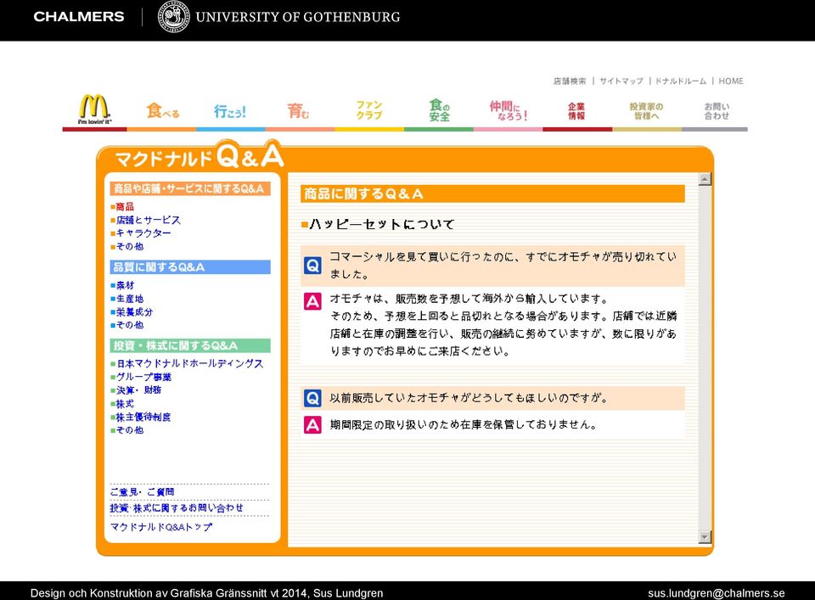
Task: Open the 行こう! navigation menu
Action: (230, 111)
